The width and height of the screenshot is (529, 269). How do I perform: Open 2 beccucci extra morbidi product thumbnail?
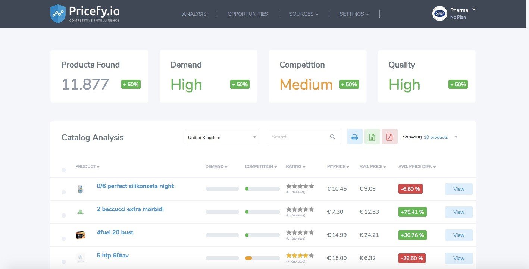(80, 212)
